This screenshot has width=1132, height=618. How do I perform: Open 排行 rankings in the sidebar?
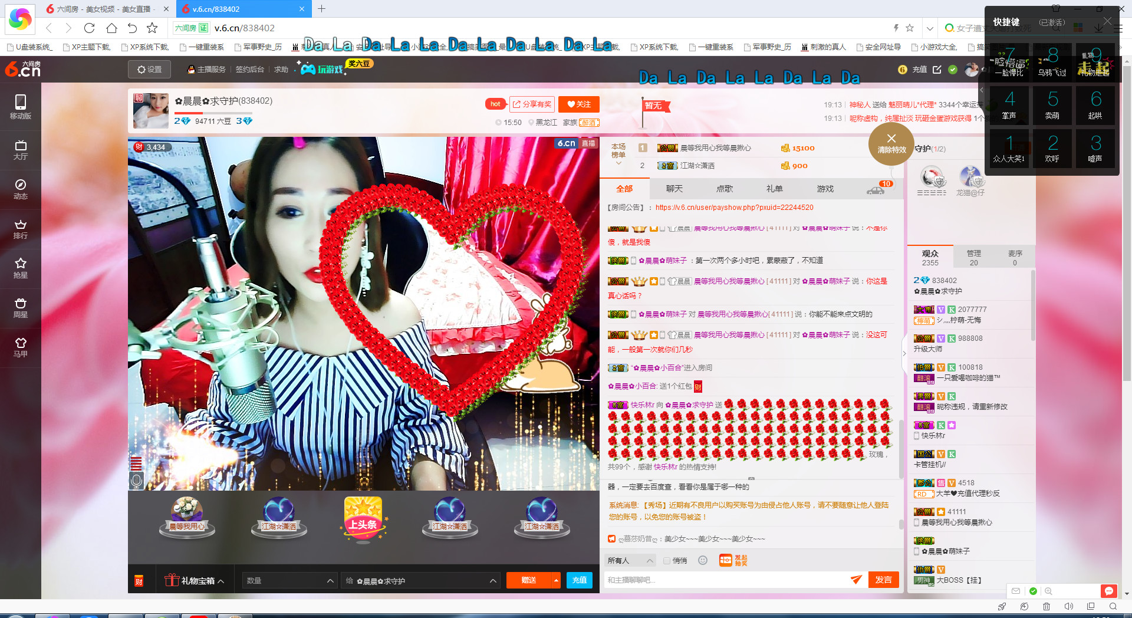click(21, 229)
